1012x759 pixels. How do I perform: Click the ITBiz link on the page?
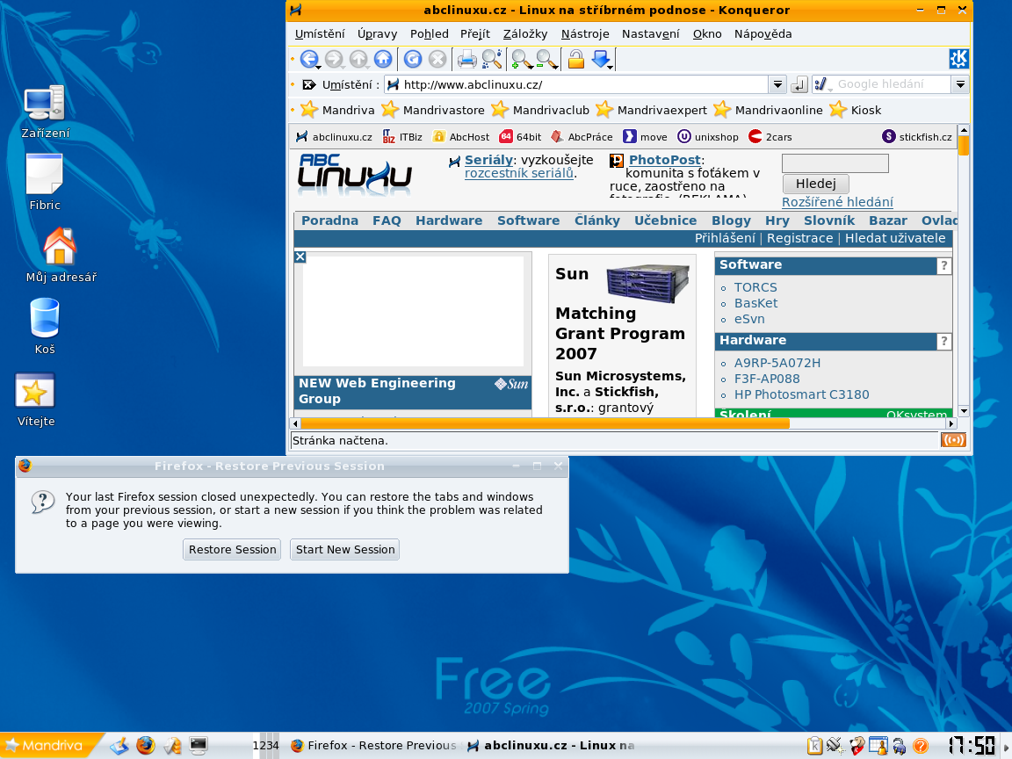click(402, 137)
